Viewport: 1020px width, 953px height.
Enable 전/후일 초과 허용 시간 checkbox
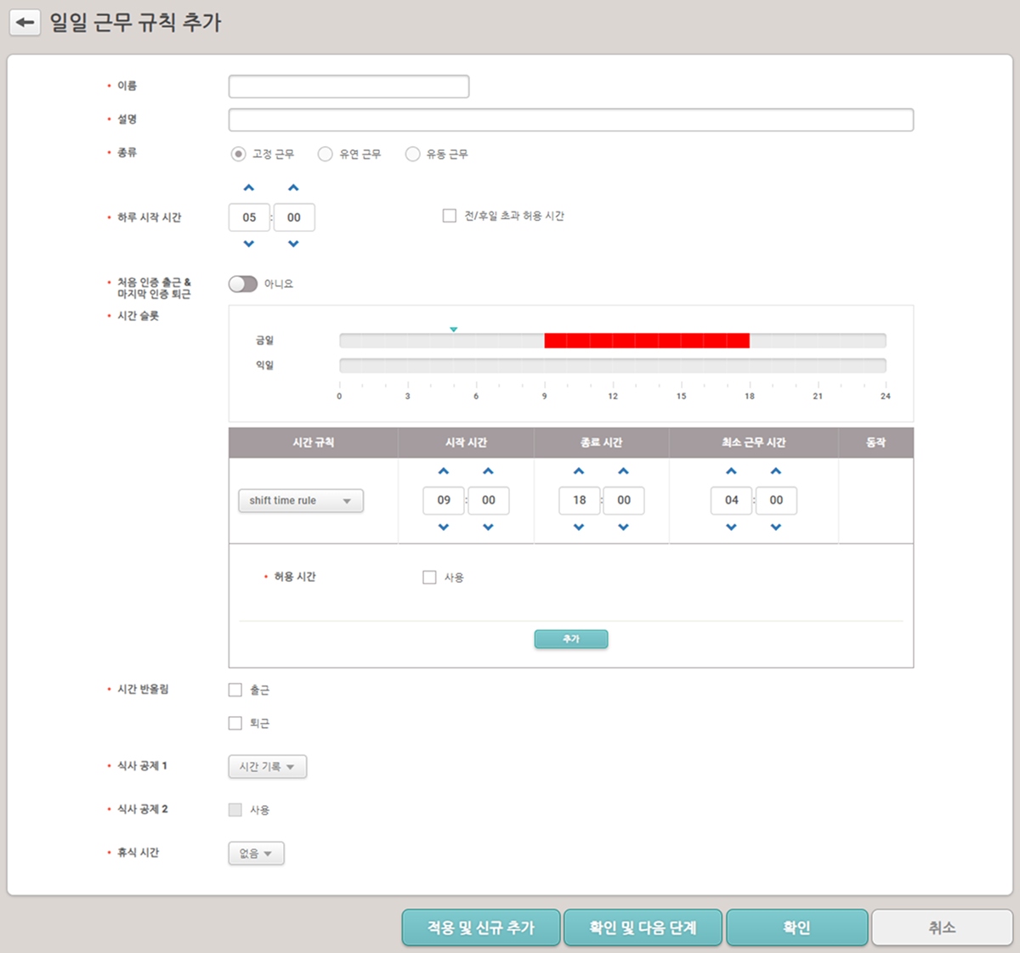click(x=450, y=217)
